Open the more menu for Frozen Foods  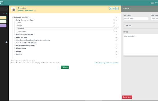click(116, 49)
